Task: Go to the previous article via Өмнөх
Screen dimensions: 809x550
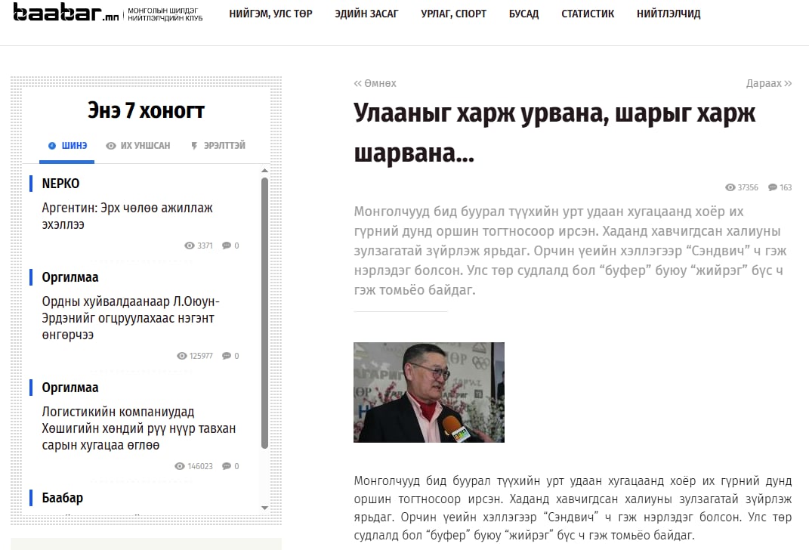Action: coord(375,84)
